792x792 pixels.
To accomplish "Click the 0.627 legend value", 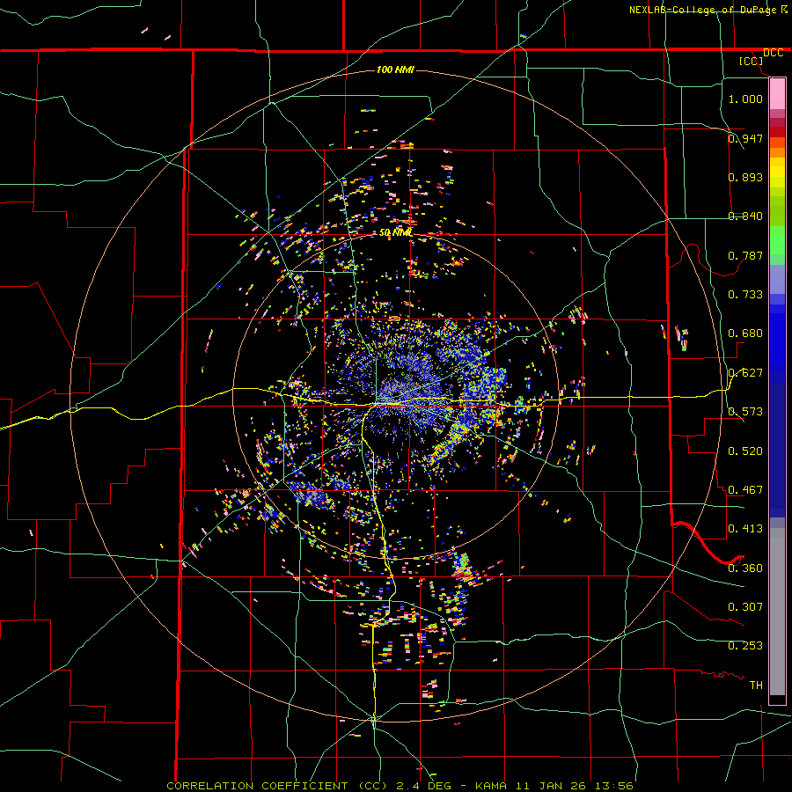I will [x=745, y=373].
